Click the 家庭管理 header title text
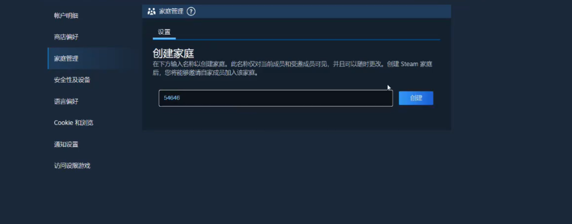This screenshot has width=572, height=224. (x=171, y=11)
